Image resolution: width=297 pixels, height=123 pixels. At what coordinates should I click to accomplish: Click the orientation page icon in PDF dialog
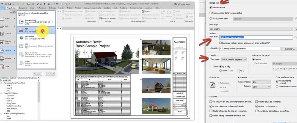click(x=213, y=85)
